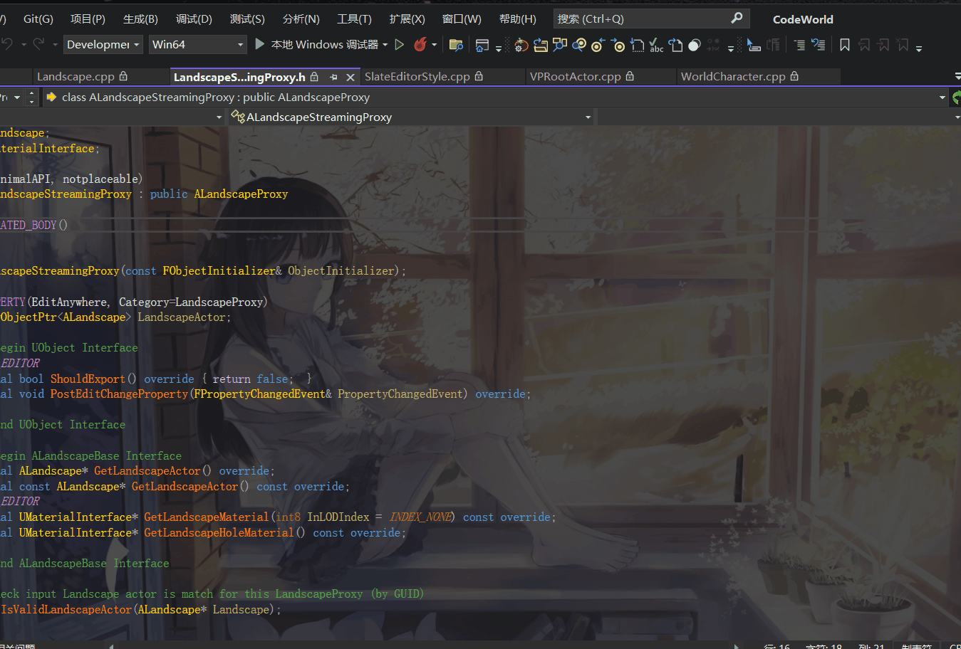Open the 生成(B) menu
The width and height of the screenshot is (961, 649).
[x=140, y=19]
